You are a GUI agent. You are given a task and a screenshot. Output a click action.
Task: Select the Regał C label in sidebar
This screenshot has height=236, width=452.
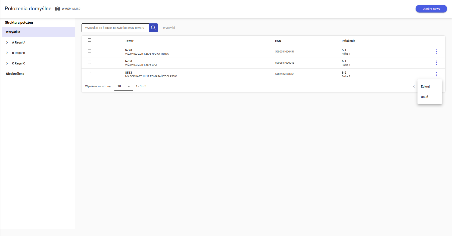tap(20, 63)
